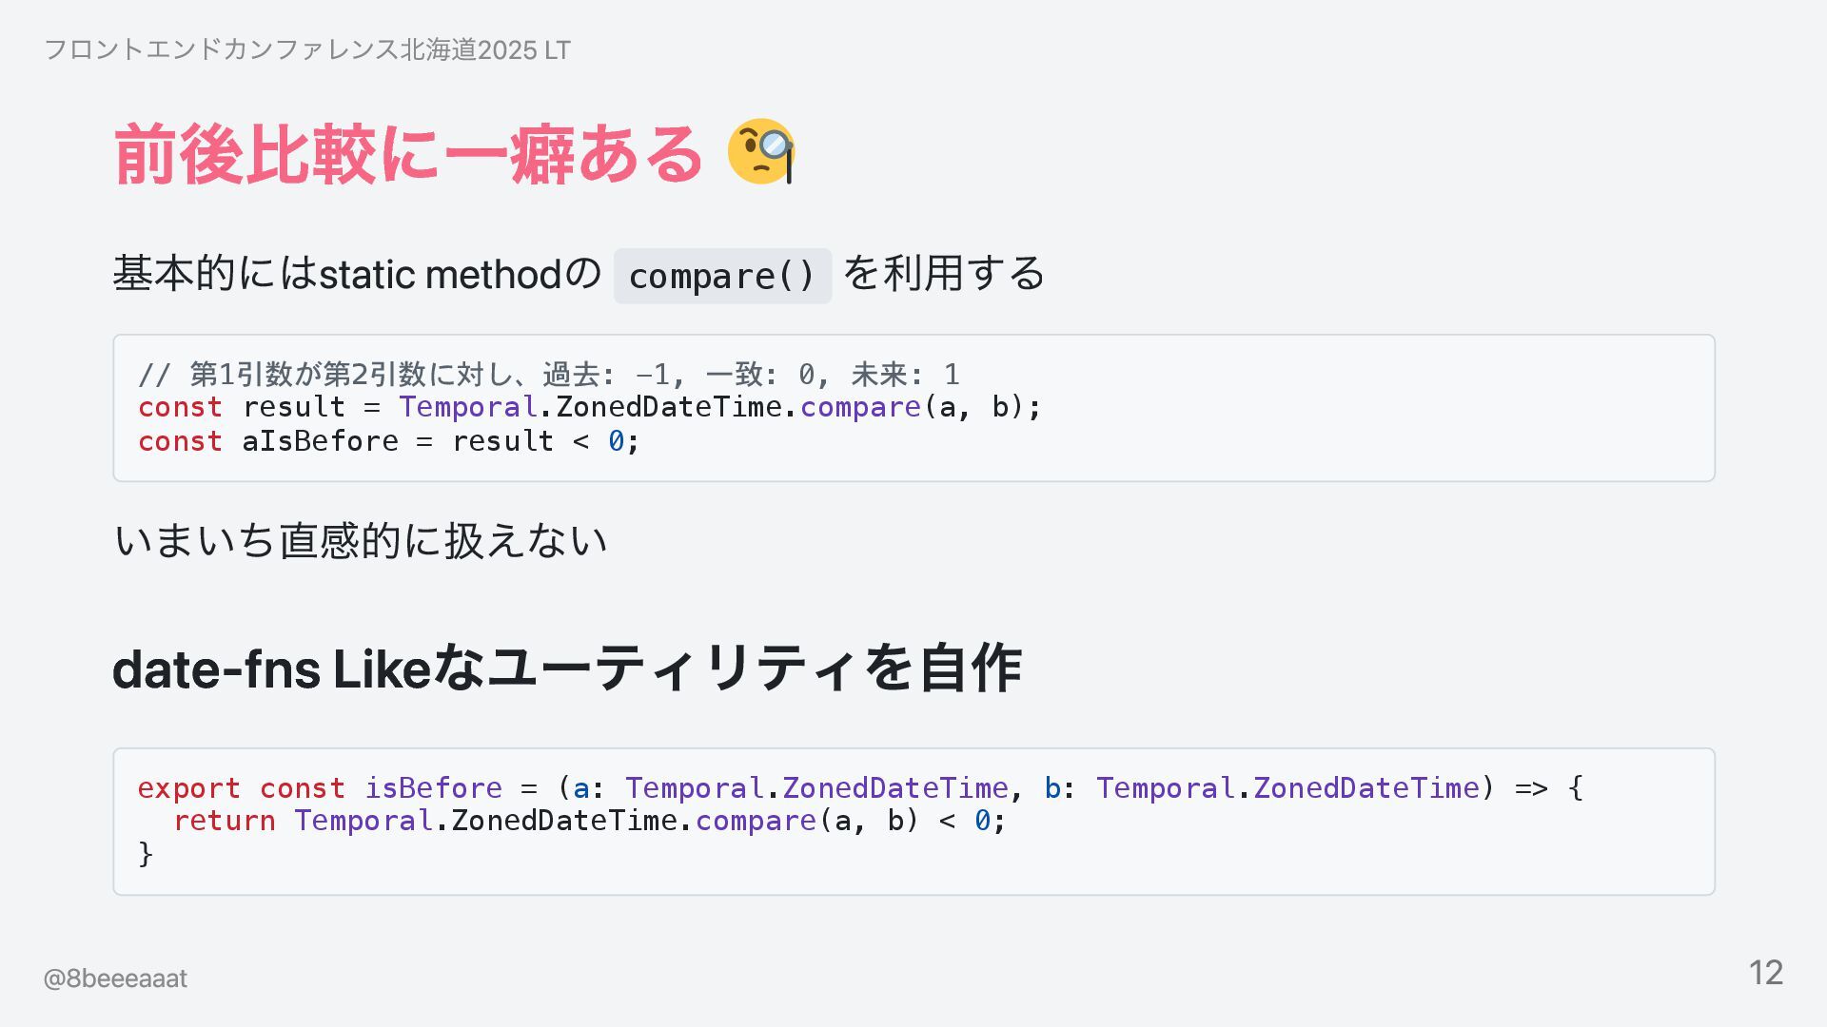The height and width of the screenshot is (1027, 1827).
Task: Click the 'export' keyword in second code block
Action: [x=189, y=788]
